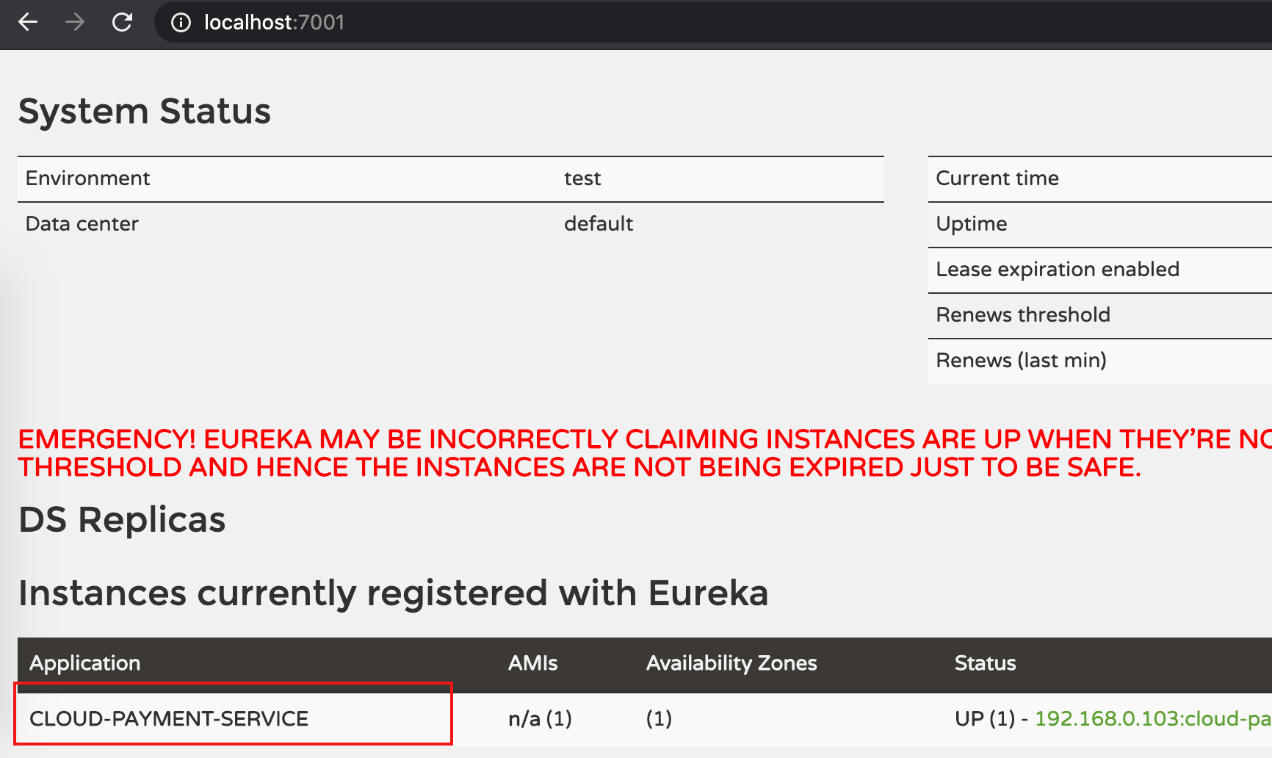Click the browser forward arrow

[x=75, y=22]
